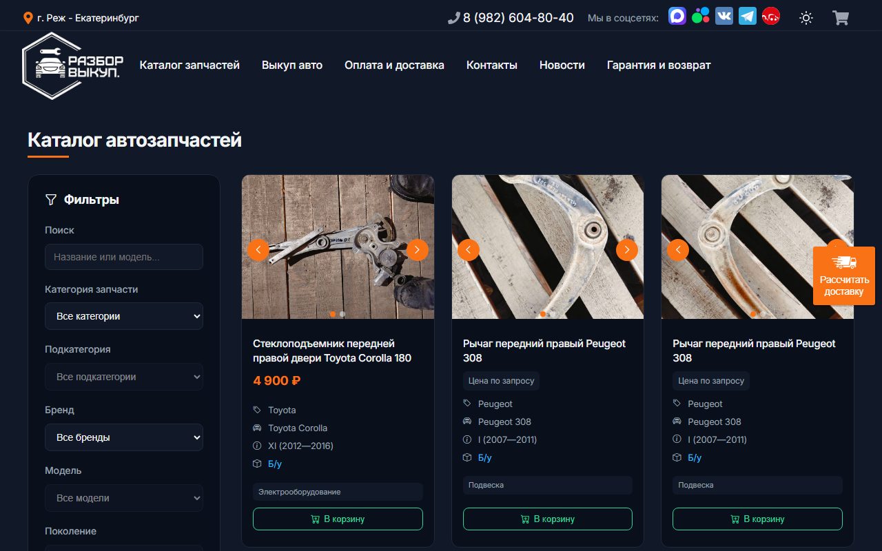Viewport: 882px width, 551px height.
Task: Open the red car social icon
Action: coord(771,17)
